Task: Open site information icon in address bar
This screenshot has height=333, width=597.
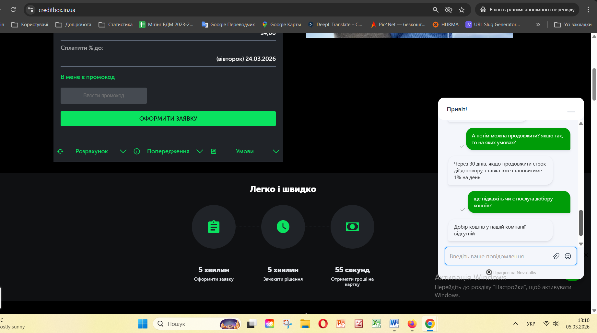Action: point(30,10)
